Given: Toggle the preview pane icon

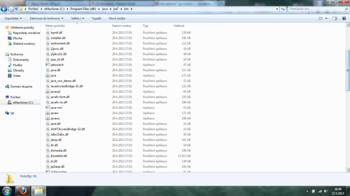Looking at the screenshot, I should pyautogui.click(x=335, y=18).
